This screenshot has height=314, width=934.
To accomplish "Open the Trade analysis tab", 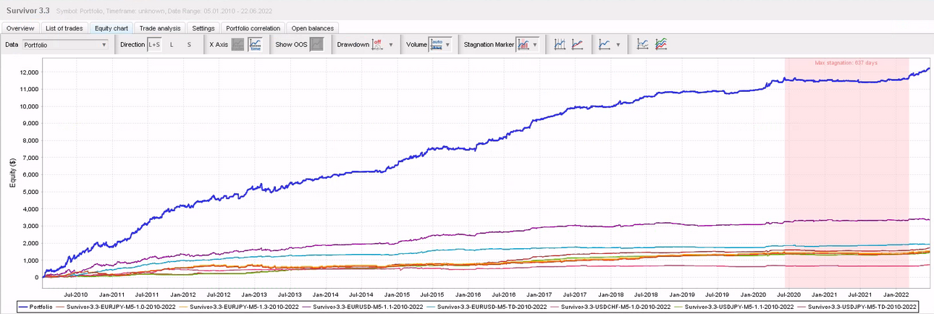I will (x=160, y=28).
